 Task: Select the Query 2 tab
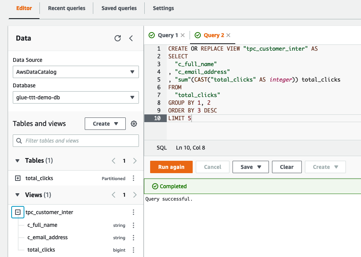click(214, 35)
